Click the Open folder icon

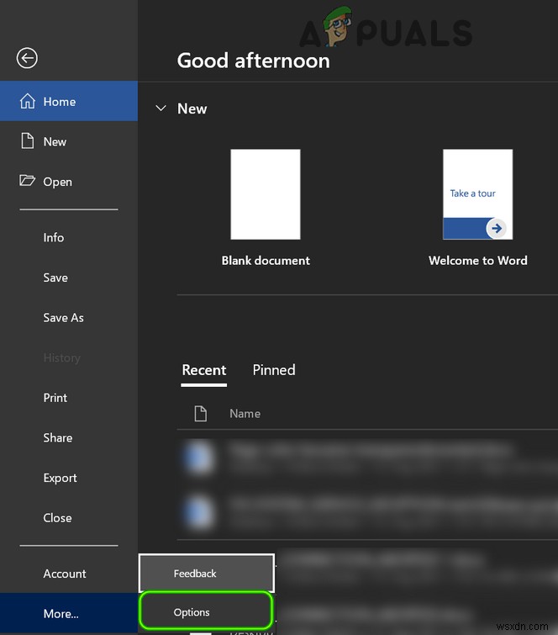tap(27, 180)
